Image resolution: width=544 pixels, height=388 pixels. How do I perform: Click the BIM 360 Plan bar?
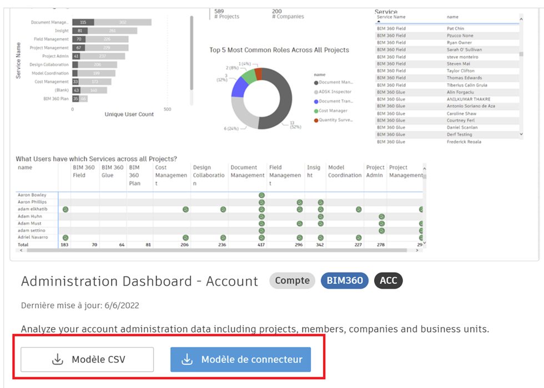point(80,99)
